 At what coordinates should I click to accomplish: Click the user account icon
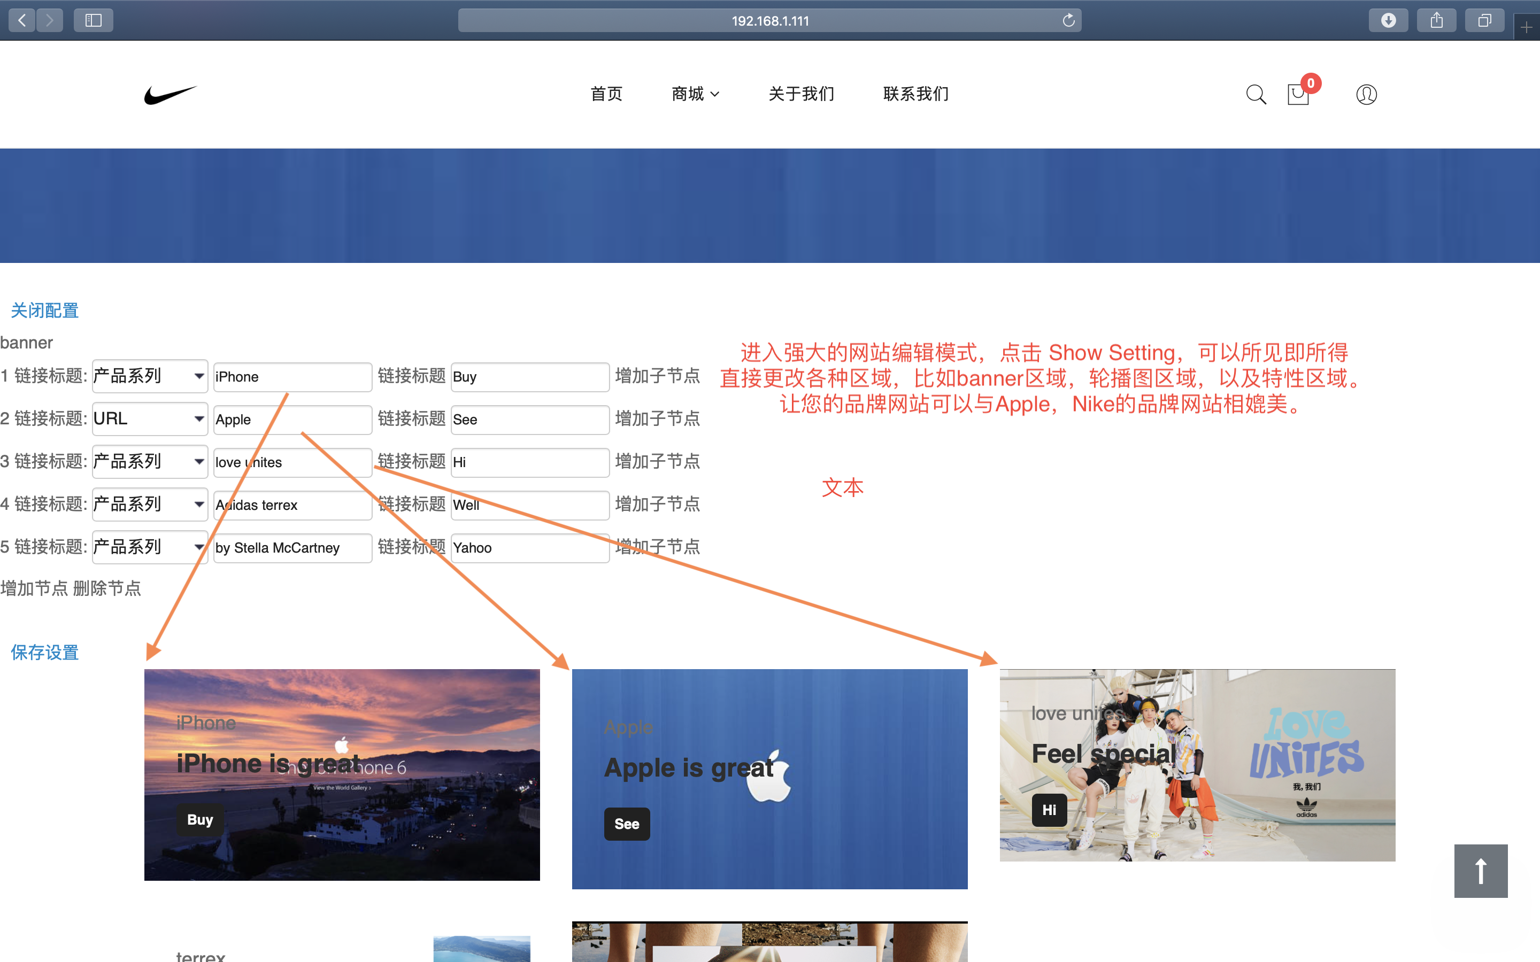point(1366,94)
